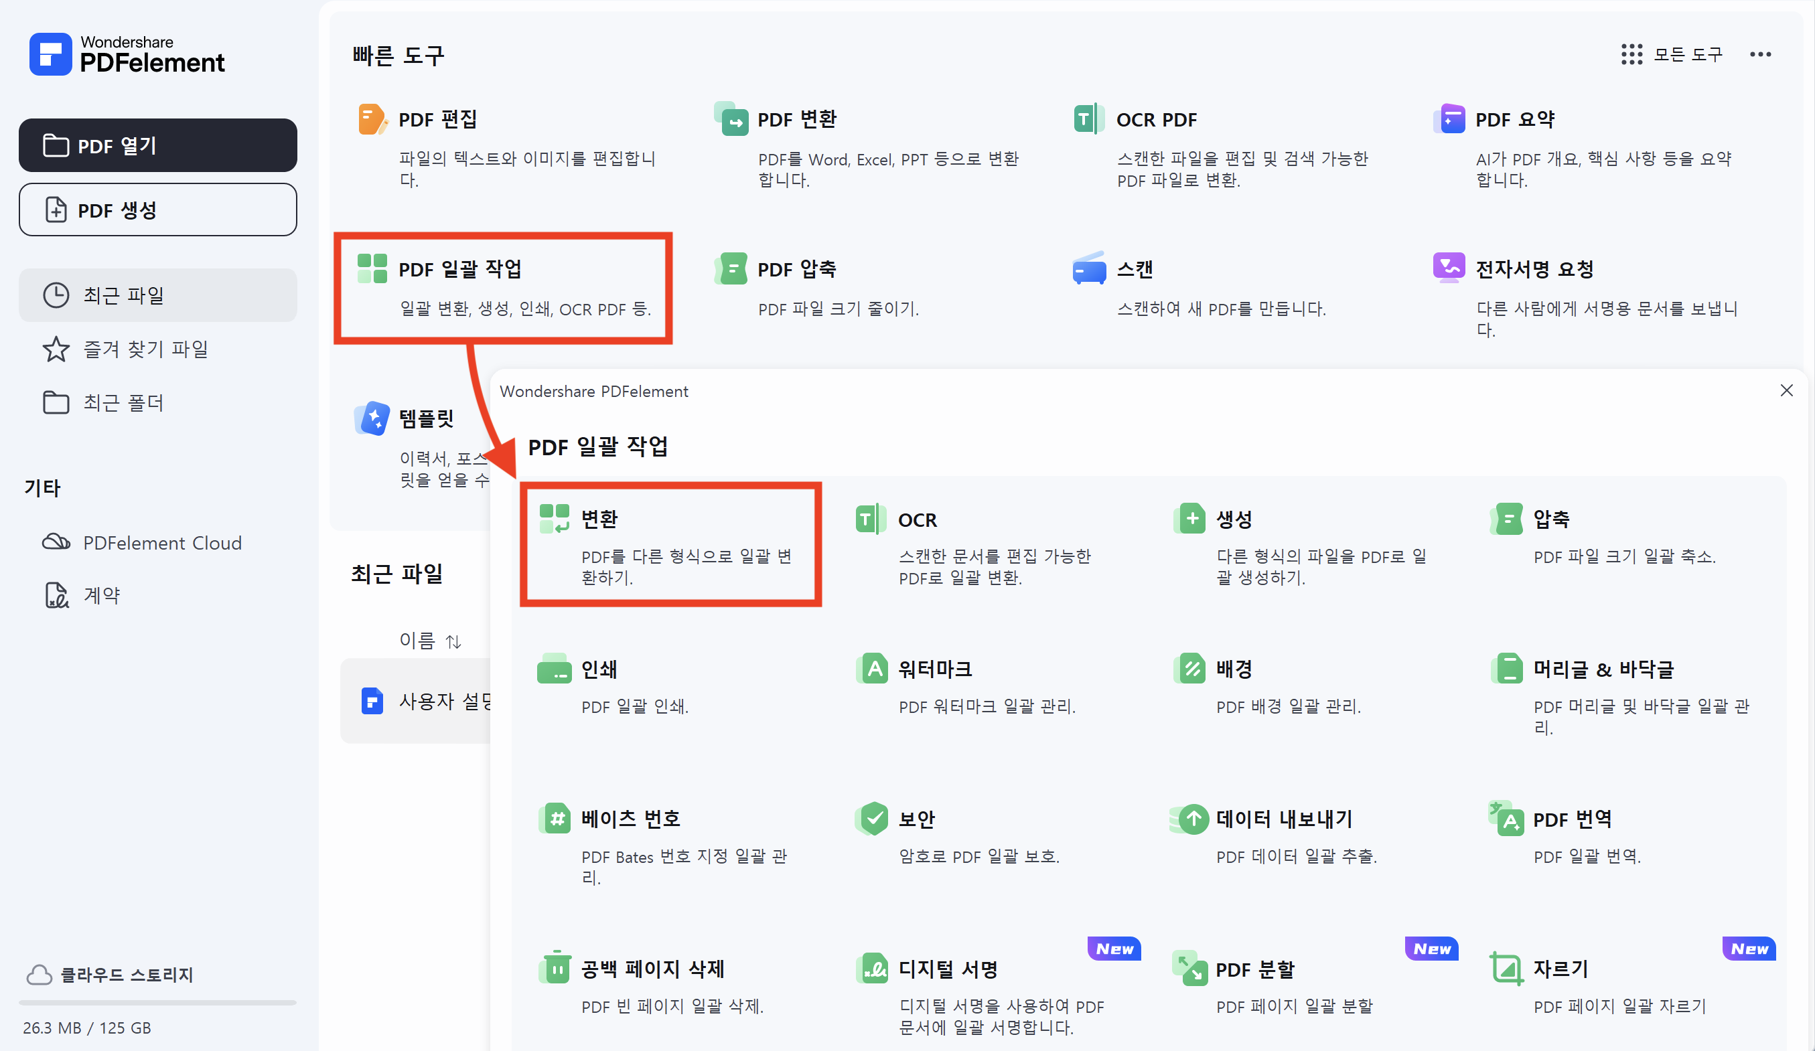
Task: Sort files by 이름 column arrow
Action: coord(453,641)
